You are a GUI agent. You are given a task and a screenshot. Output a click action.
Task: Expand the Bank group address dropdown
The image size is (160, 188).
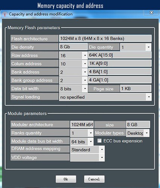click(85, 80)
